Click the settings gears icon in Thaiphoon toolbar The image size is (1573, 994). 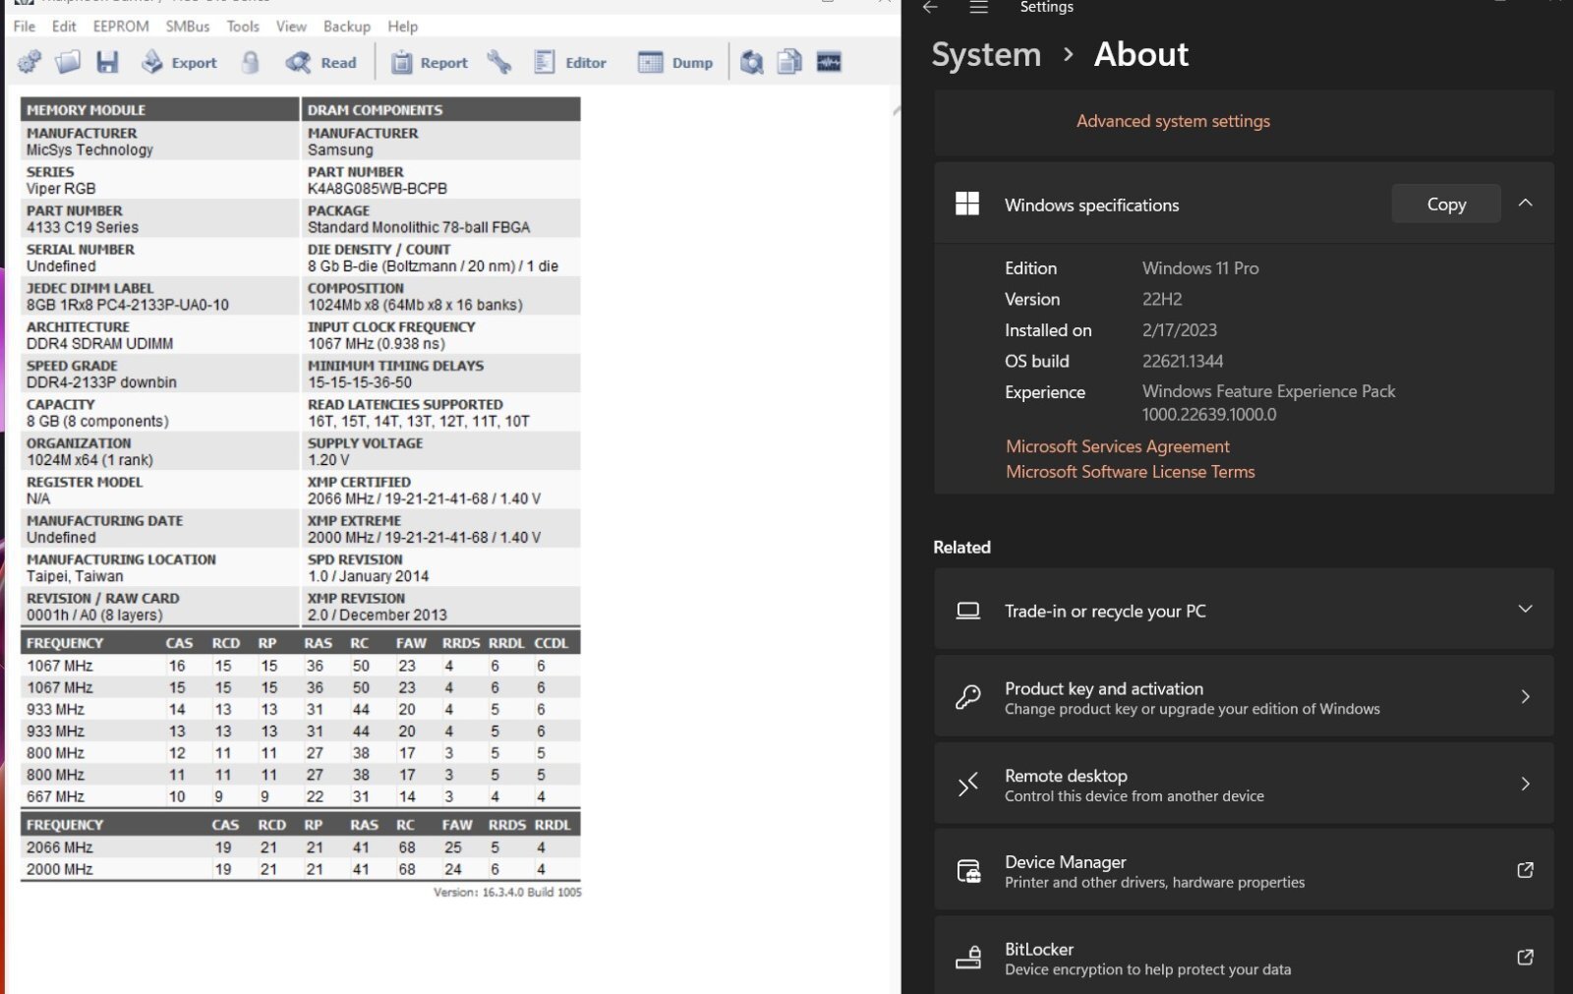click(29, 63)
